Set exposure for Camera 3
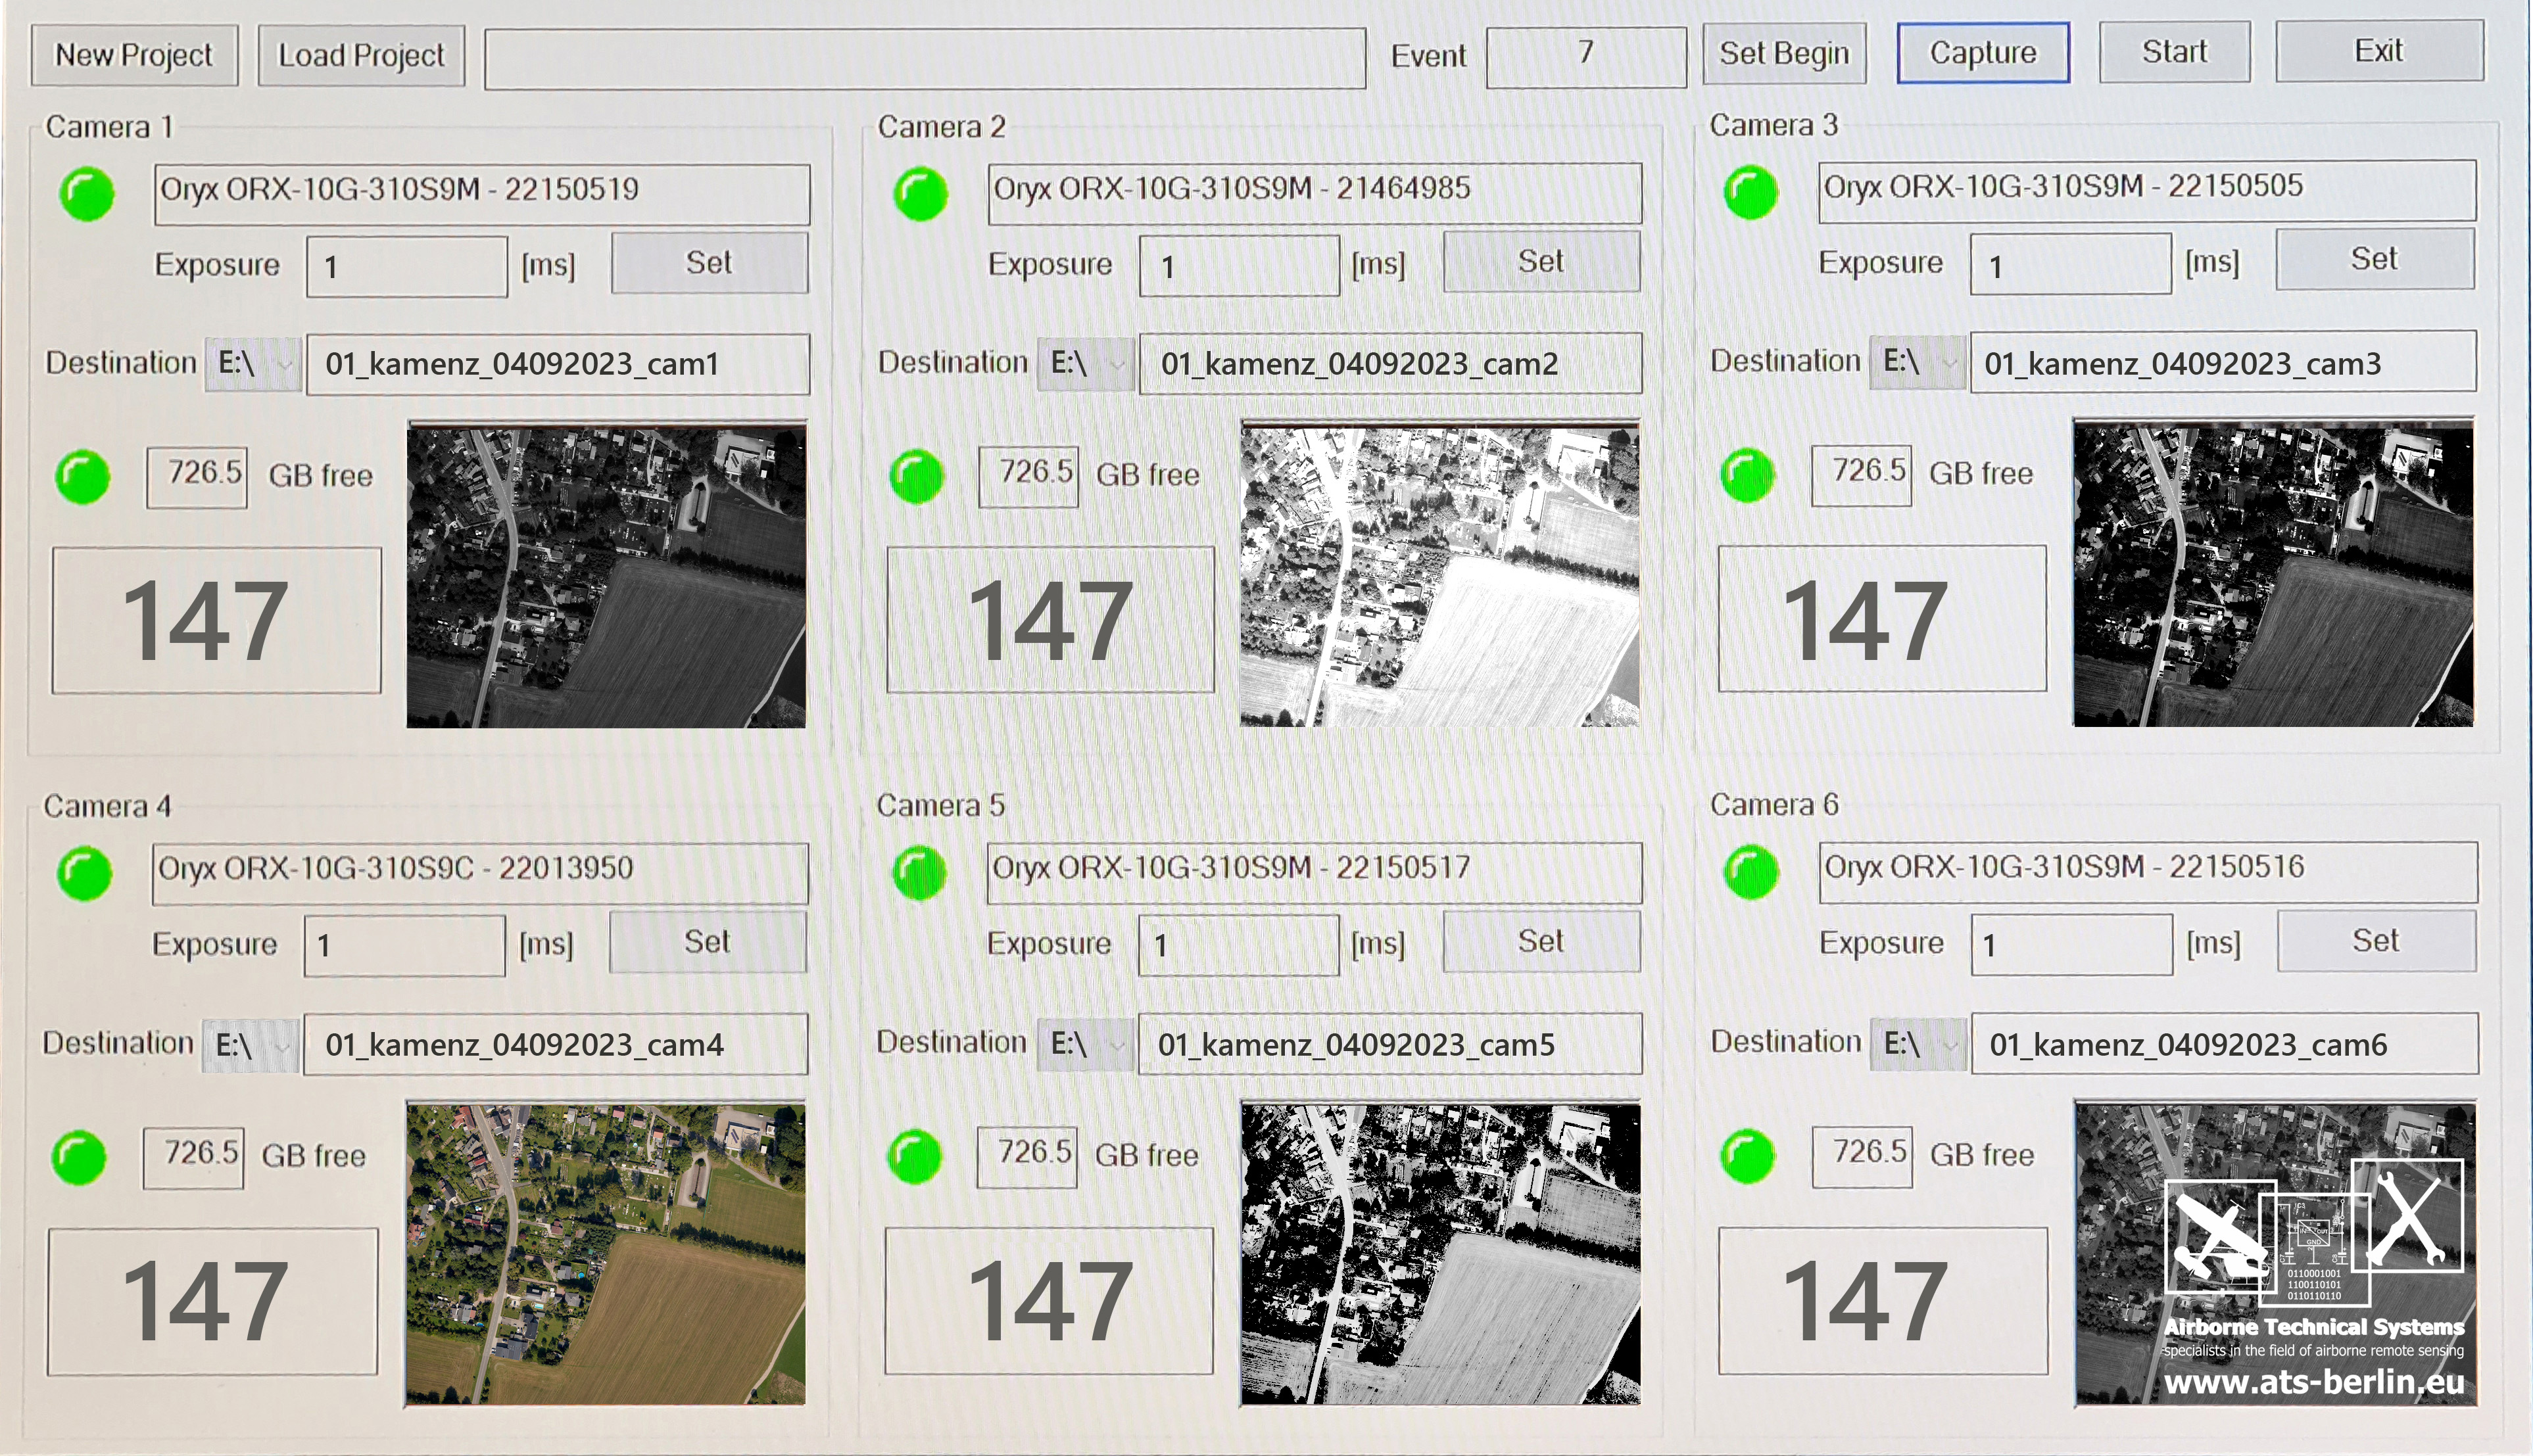 [x=2375, y=260]
